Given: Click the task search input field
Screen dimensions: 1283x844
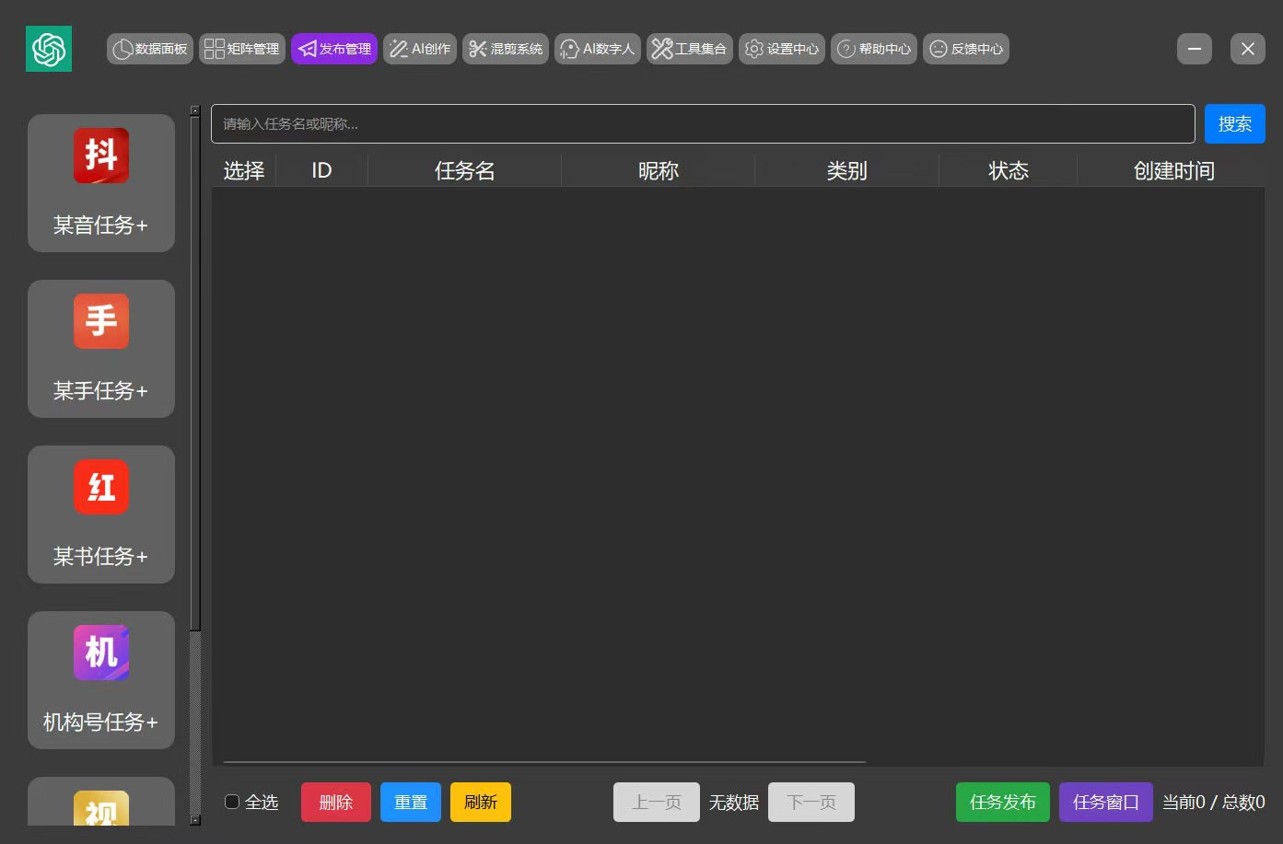Looking at the screenshot, I should point(703,123).
